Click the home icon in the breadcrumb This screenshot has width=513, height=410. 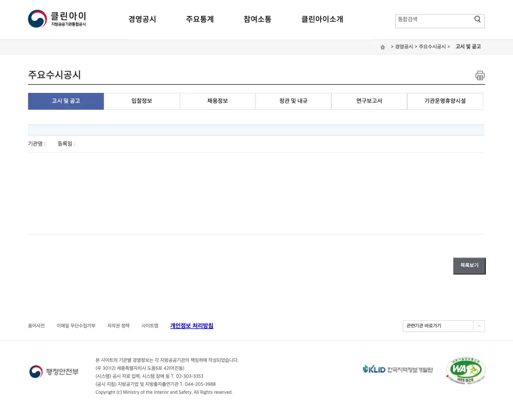tap(382, 47)
